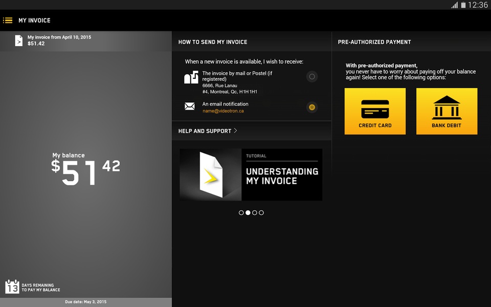
Task: Click the tutorial document arrow image
Action: pos(211,174)
